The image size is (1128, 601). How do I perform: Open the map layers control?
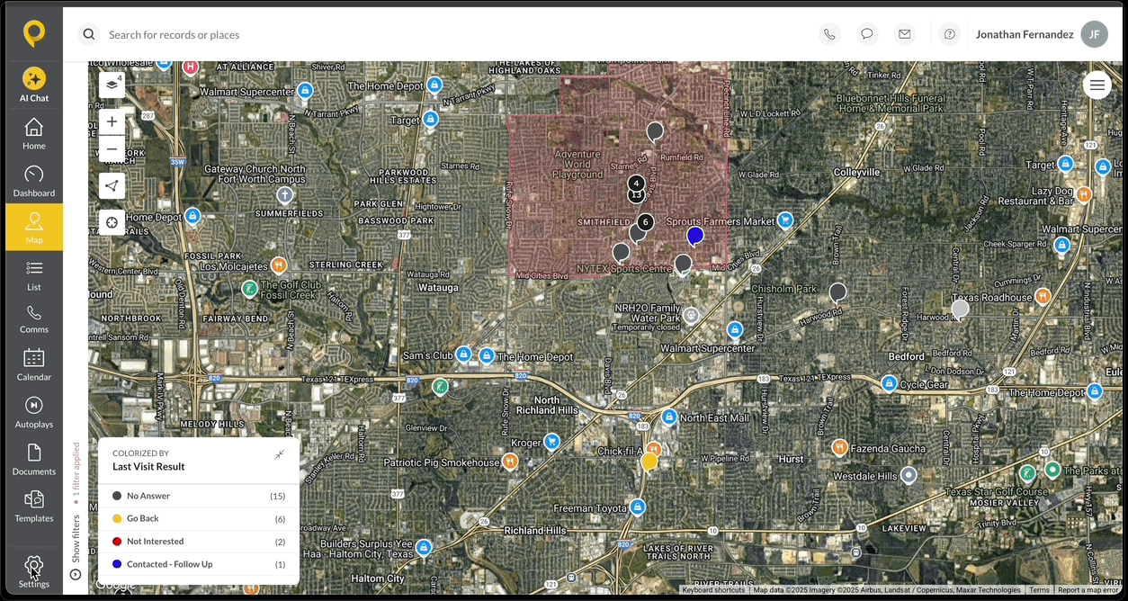coord(112,85)
